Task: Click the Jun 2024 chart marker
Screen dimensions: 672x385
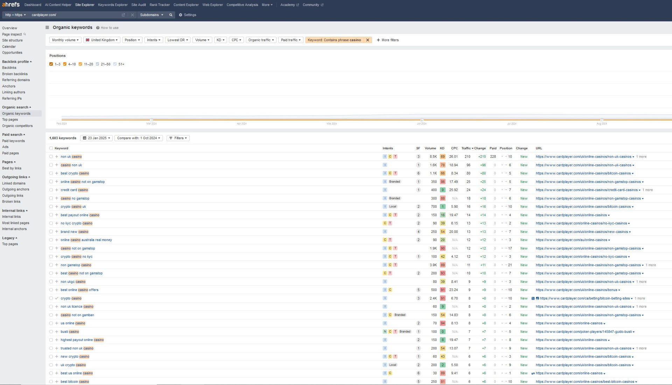Action: coord(421,120)
